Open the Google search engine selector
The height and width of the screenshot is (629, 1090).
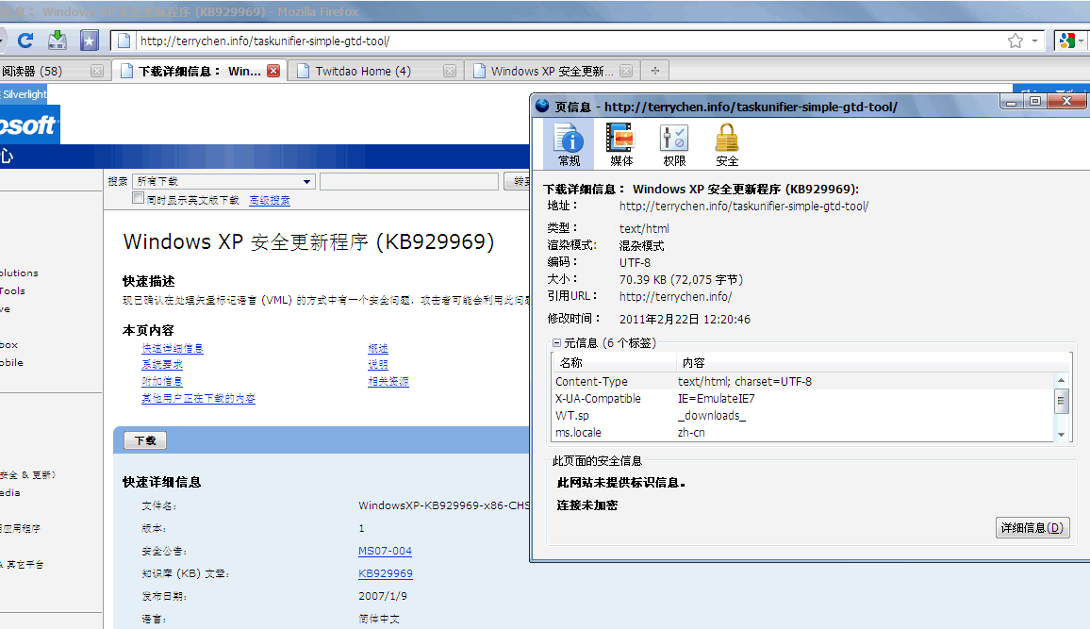pyautogui.click(x=1071, y=41)
